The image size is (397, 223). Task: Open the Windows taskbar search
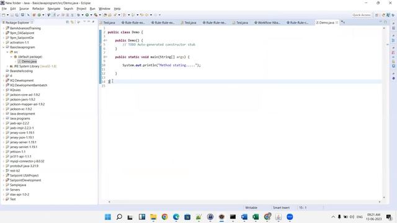click(119, 217)
